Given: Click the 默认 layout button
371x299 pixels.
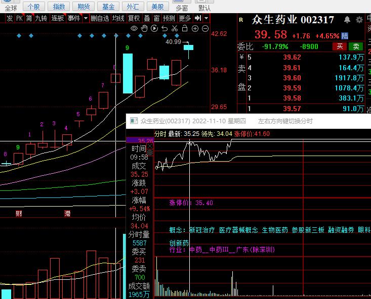Looking at the screenshot, I should [204, 8].
